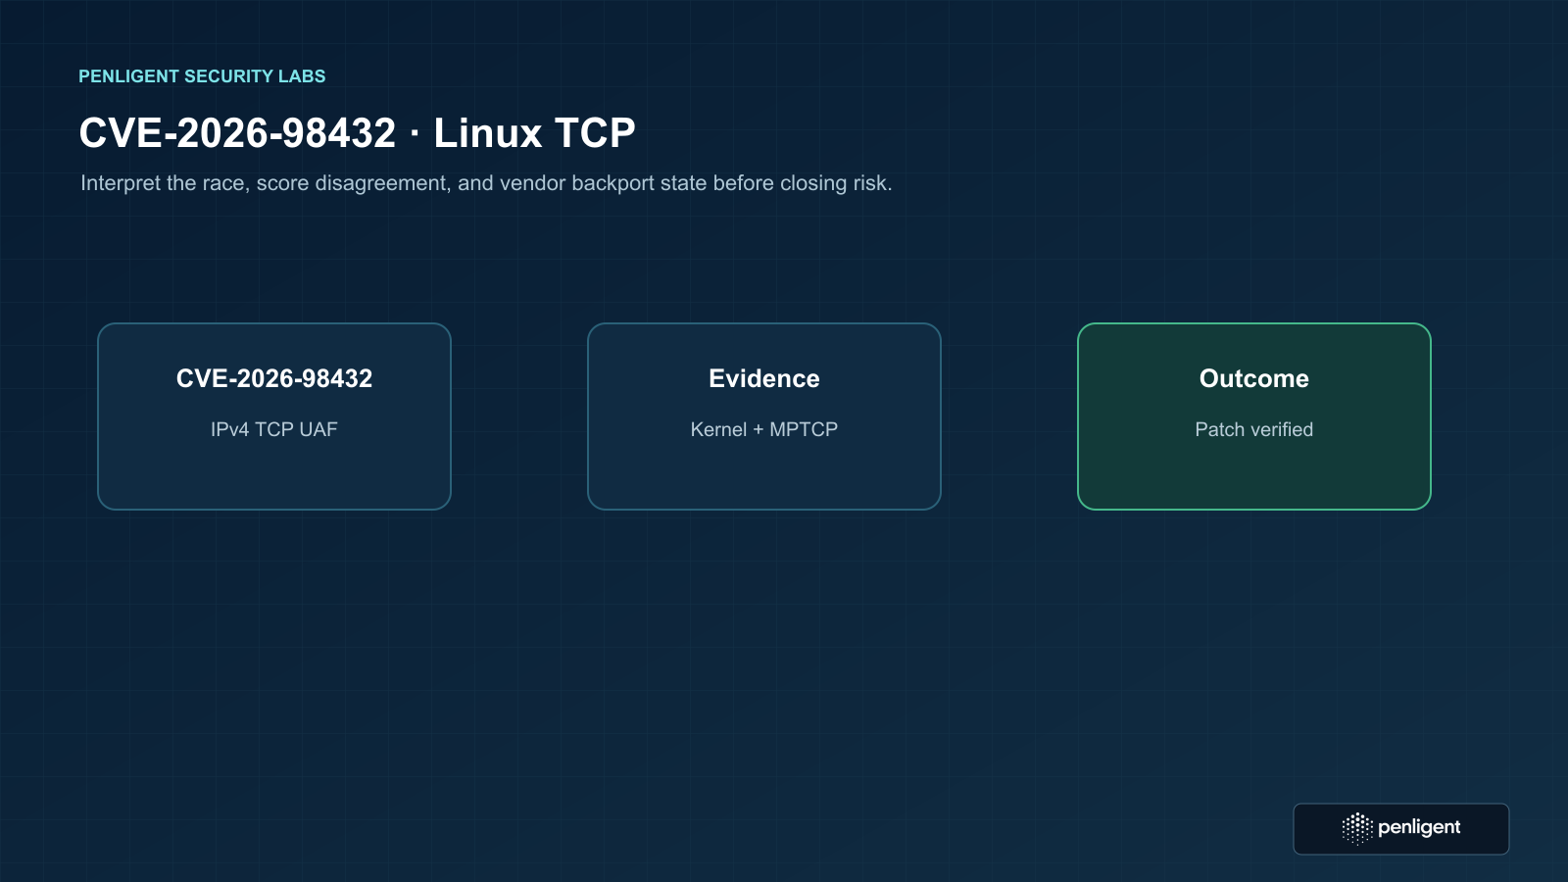The height and width of the screenshot is (882, 1568).
Task: Click the 'IPv4 TCP UAF' text
Action: [x=274, y=429]
